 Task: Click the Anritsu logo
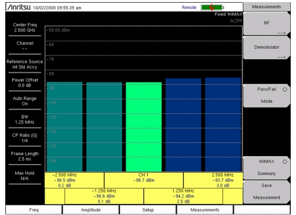pyautogui.click(x=19, y=7)
